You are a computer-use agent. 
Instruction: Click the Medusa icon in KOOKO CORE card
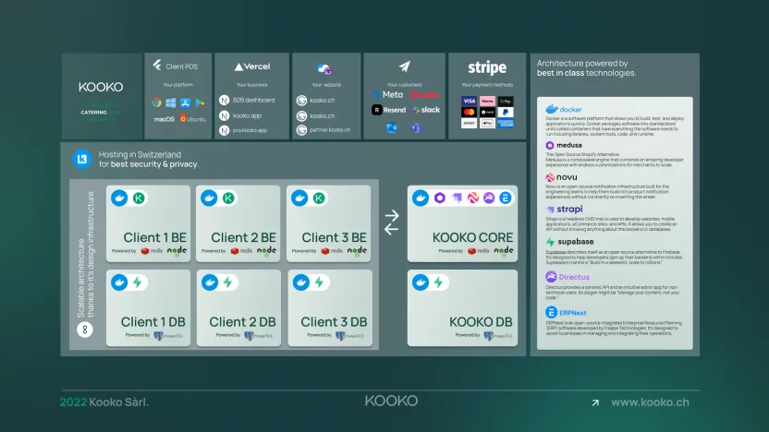click(x=439, y=198)
